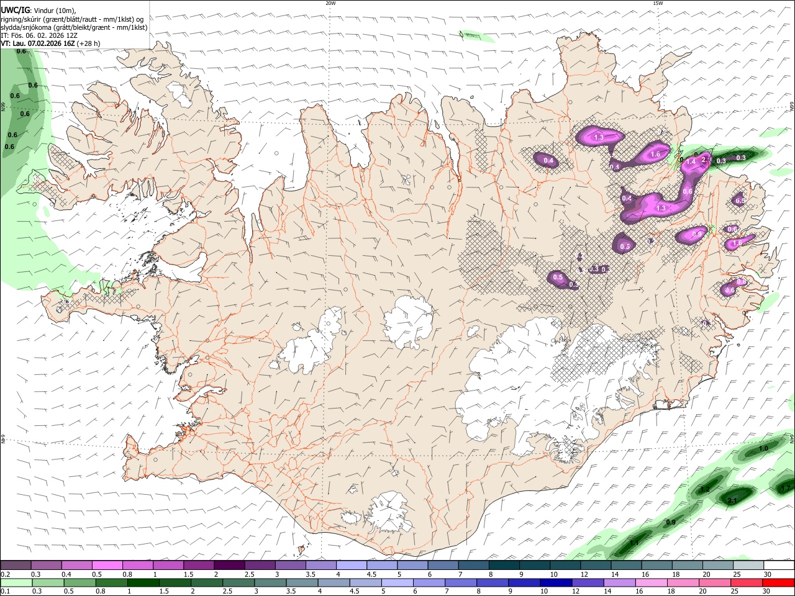This screenshot has width=795, height=596.
Task: Pick the darkest green 1 rain swatch
Action: [x=143, y=582]
